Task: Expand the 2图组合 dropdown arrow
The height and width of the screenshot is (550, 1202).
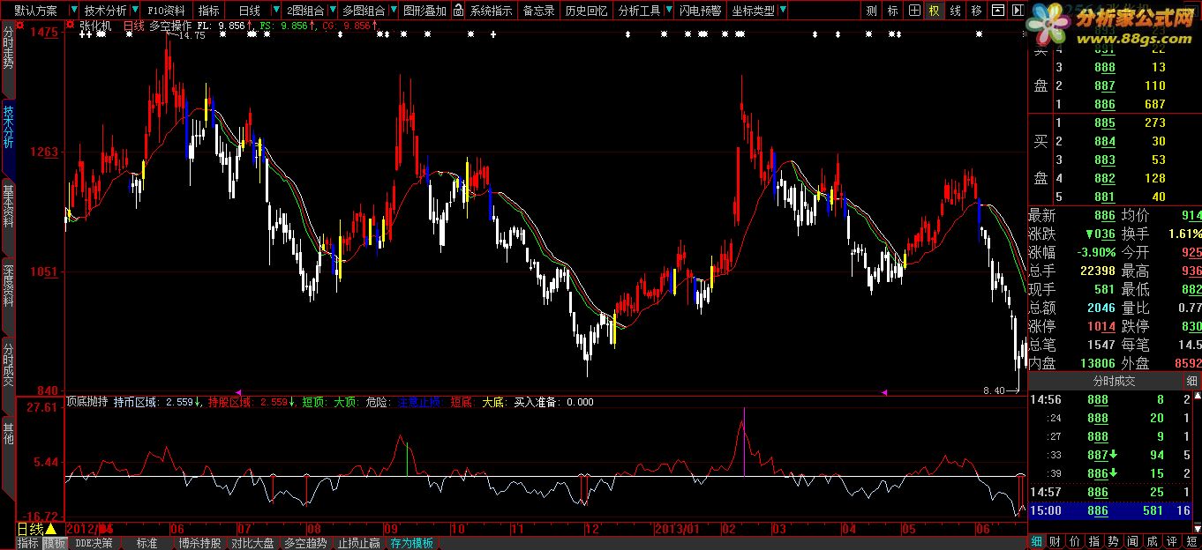Action: pyautogui.click(x=331, y=11)
